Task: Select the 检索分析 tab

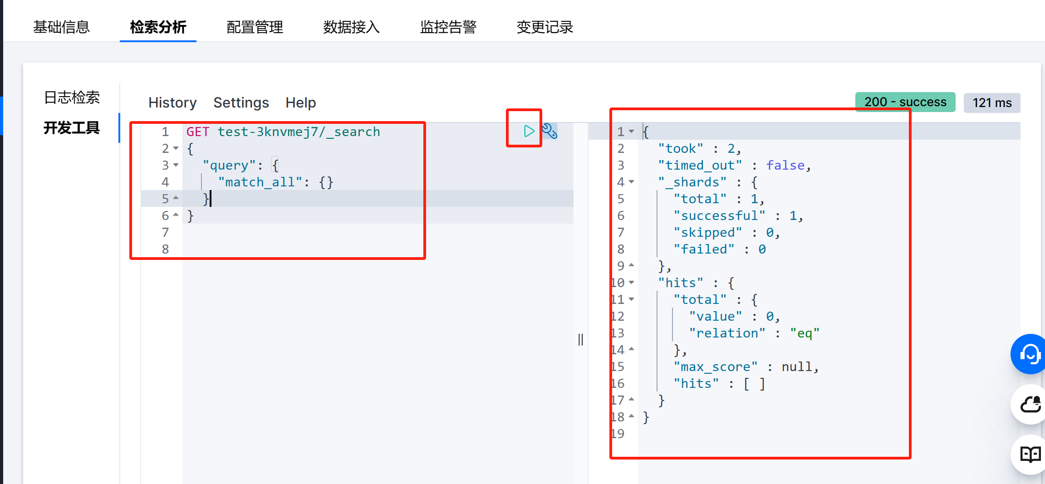Action: [158, 27]
